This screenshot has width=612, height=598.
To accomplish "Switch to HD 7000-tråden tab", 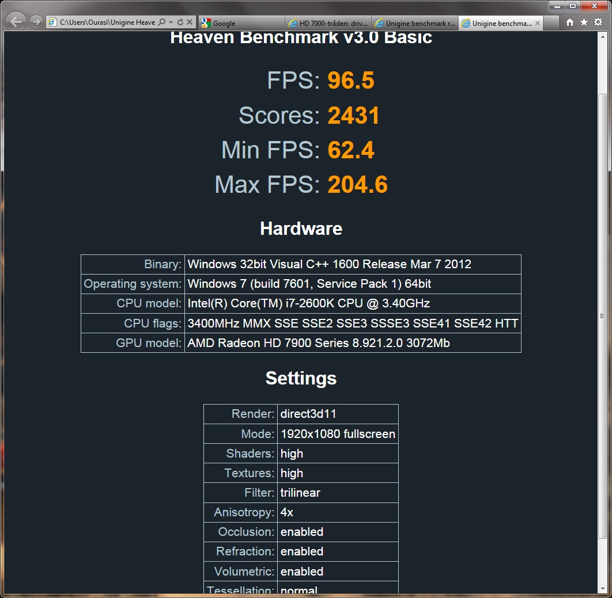I will click(x=328, y=24).
